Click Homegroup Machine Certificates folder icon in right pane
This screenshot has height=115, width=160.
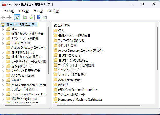55,99
